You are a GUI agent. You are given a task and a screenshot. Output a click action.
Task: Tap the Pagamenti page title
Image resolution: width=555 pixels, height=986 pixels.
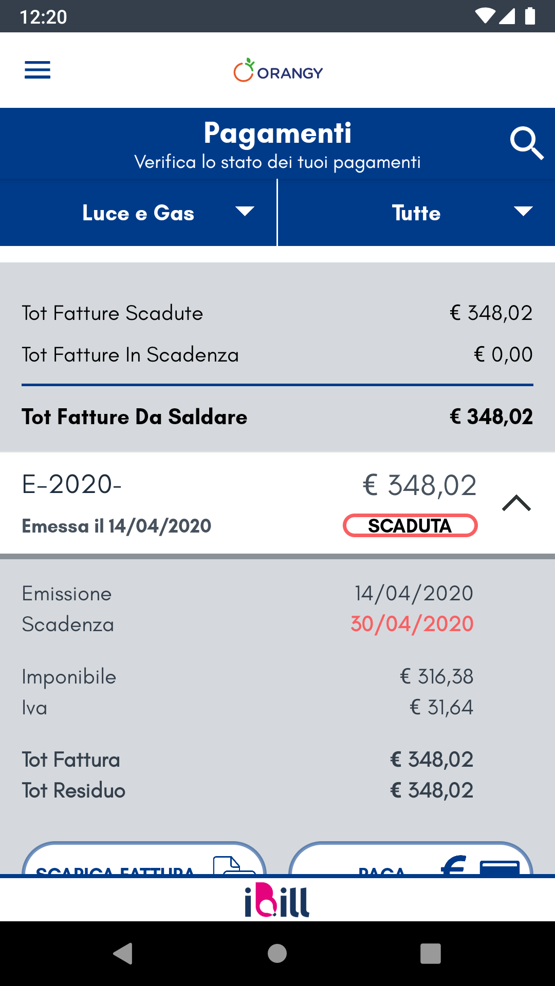[x=277, y=134]
